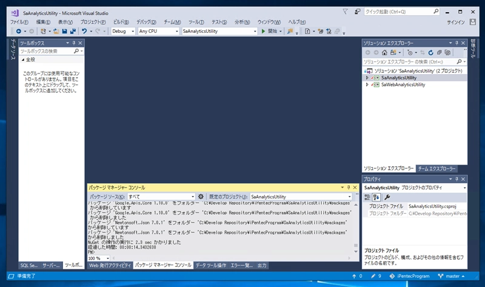Switch to the データ ツール操作 tab
Viewport: 485px width, 287px height.
click(x=210, y=265)
